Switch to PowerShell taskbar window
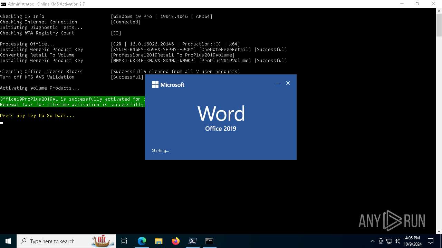Image resolution: width=442 pixels, height=248 pixels. tap(193, 241)
